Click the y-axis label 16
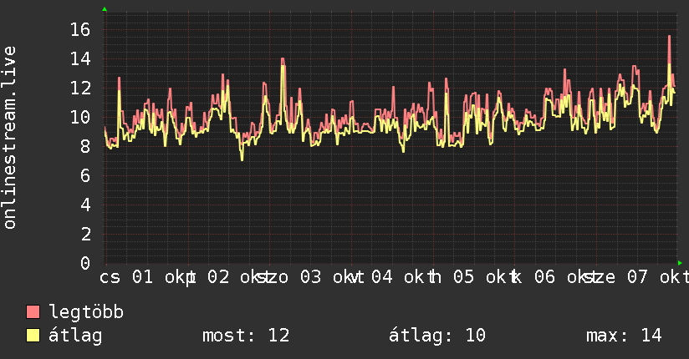Viewport: 689px width, 359px height. pyautogui.click(x=80, y=30)
